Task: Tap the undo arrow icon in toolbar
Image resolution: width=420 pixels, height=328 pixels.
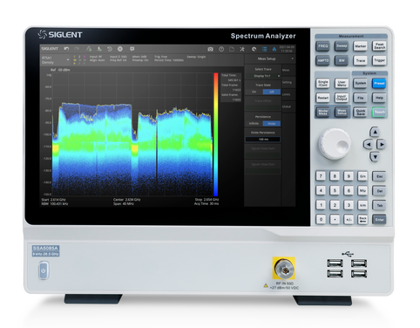Action: [66, 49]
